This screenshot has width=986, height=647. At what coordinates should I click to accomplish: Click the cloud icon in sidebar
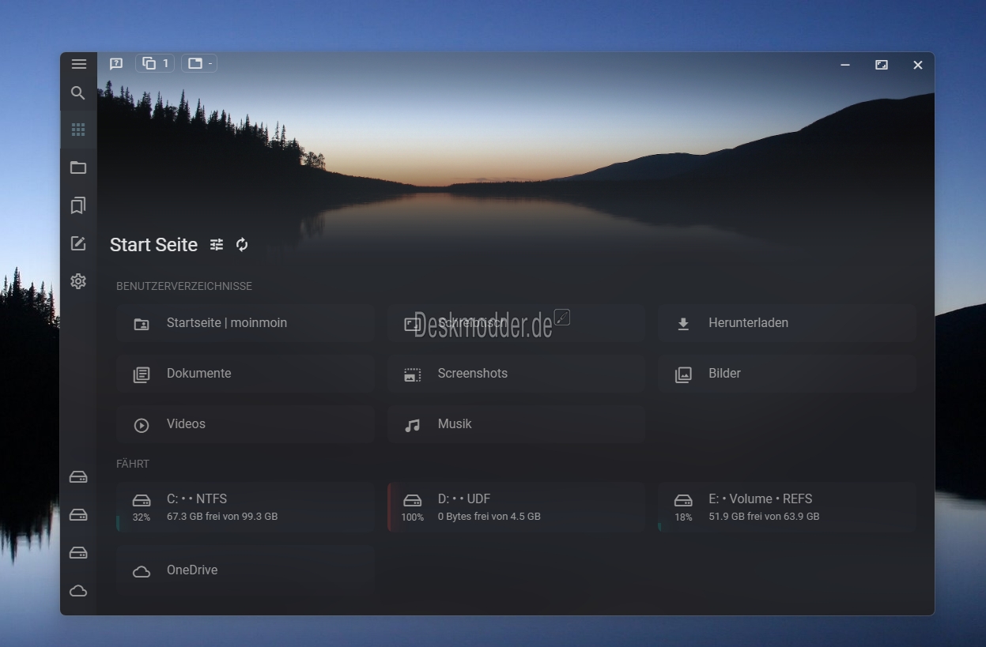point(78,591)
